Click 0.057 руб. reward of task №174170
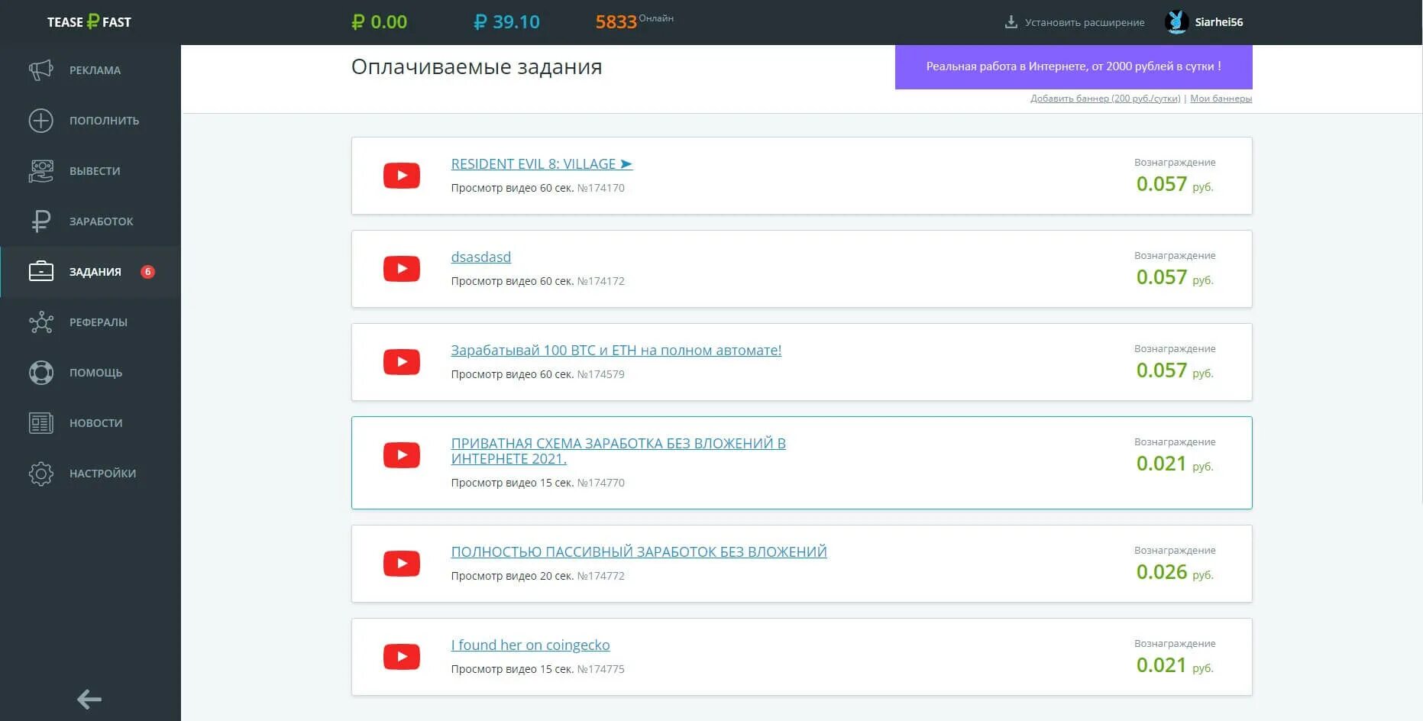Screen dimensions: 1423x721 coord(1174,184)
